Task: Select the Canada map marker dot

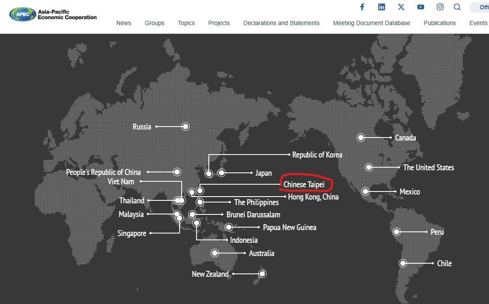Action: click(x=361, y=138)
